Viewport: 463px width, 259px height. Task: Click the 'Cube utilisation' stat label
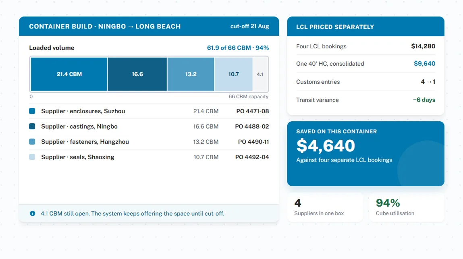pos(395,213)
